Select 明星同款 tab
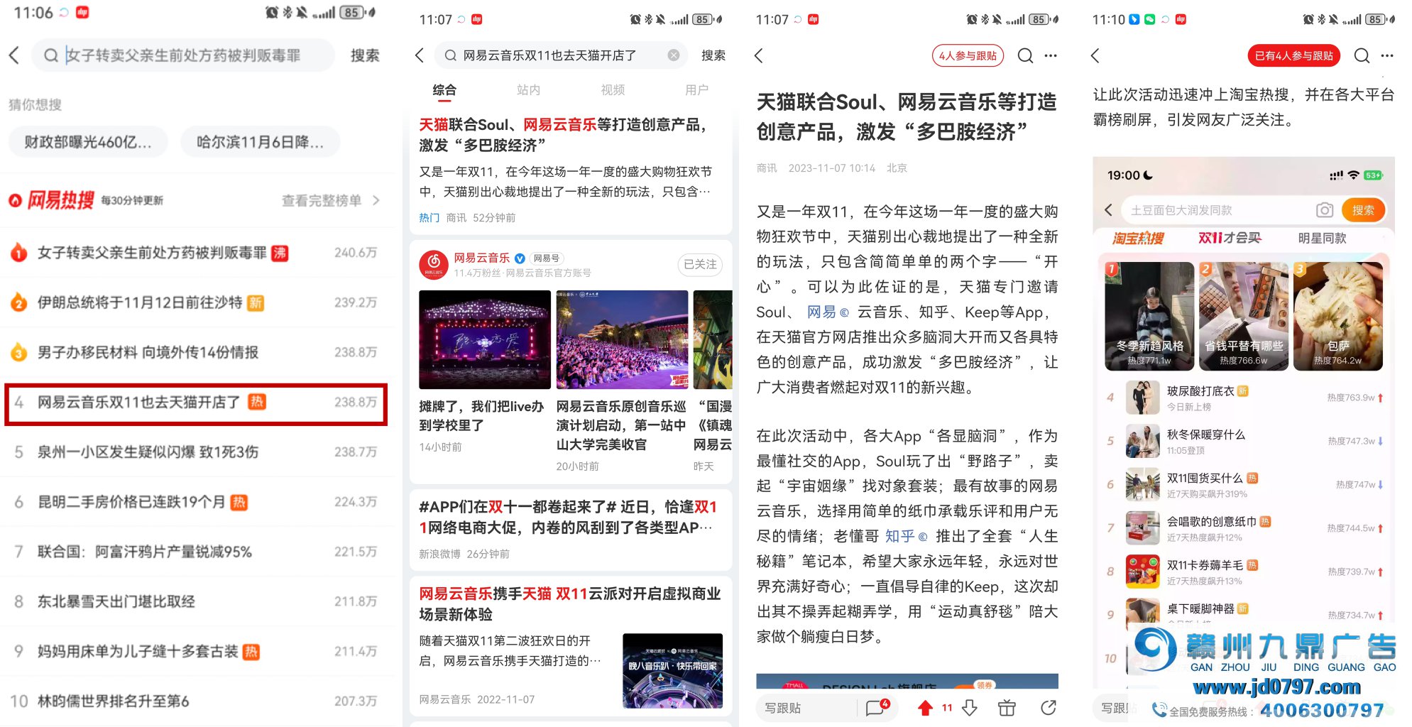 (1322, 238)
